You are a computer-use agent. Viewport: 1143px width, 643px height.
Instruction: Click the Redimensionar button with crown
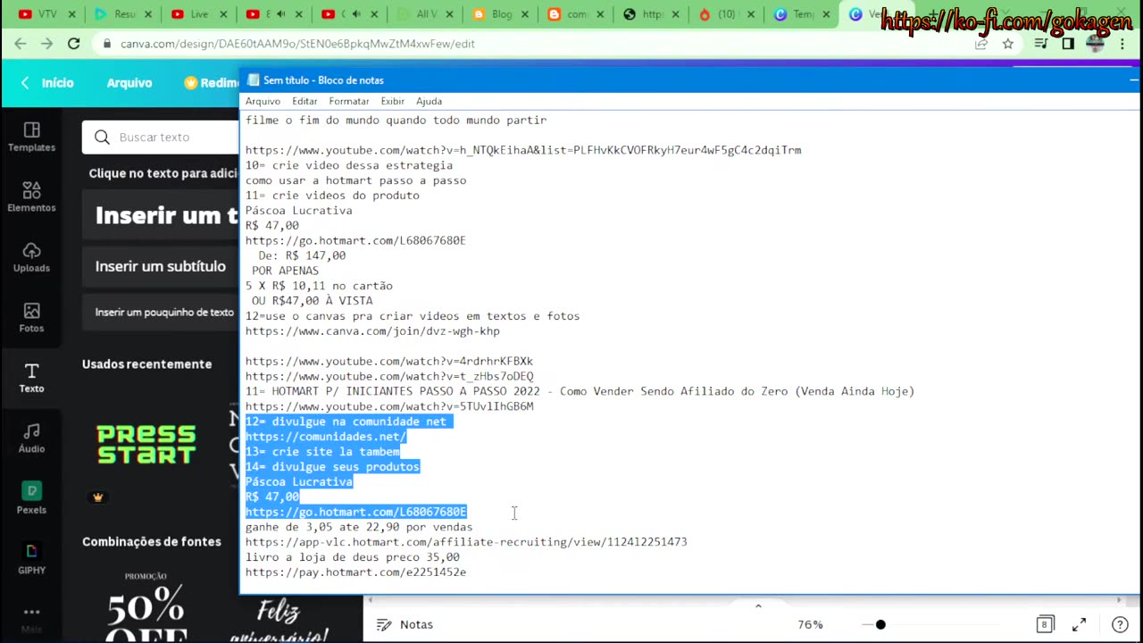pos(211,82)
